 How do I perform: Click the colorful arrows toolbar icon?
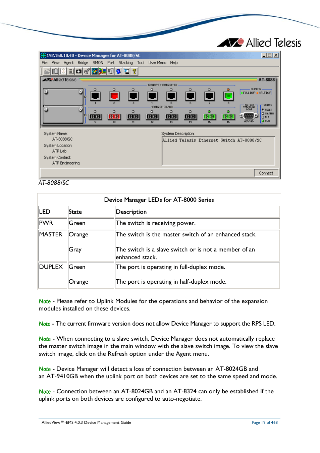tap(103, 71)
